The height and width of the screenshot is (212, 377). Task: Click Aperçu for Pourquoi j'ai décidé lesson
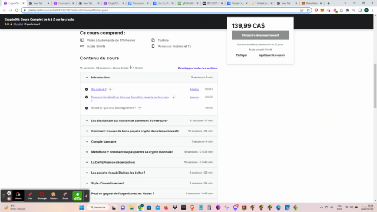click(194, 97)
